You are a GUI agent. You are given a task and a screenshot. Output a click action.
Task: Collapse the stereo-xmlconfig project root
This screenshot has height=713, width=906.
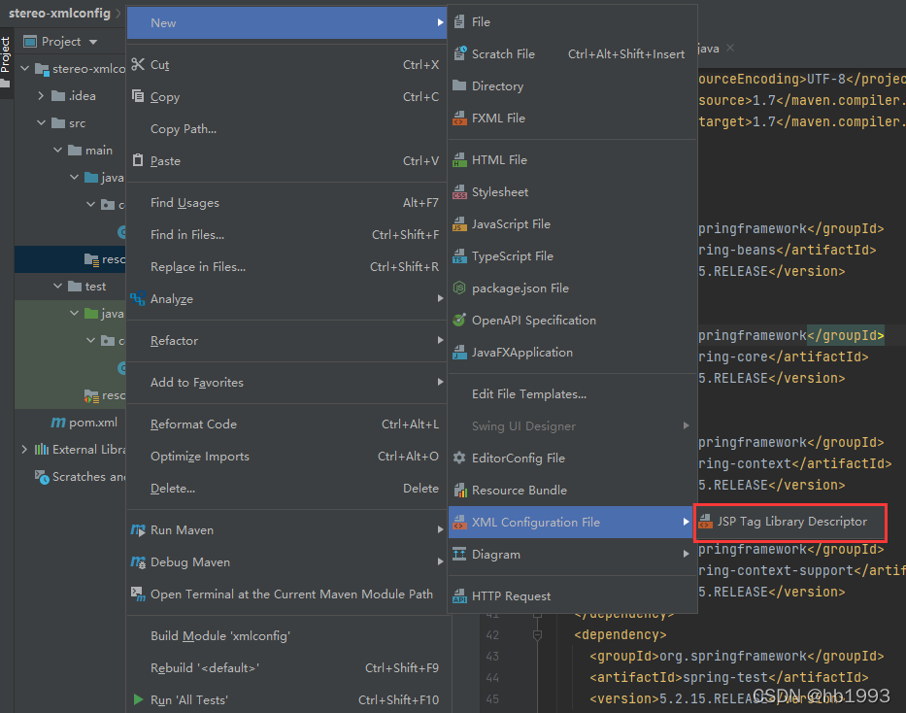point(25,68)
